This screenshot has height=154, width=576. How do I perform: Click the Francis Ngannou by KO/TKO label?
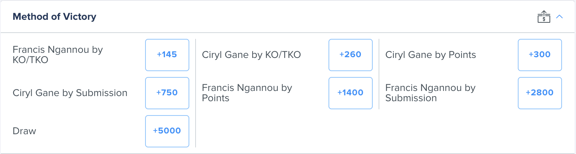pos(58,55)
